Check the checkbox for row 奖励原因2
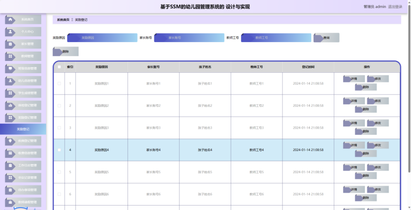 coord(59,105)
